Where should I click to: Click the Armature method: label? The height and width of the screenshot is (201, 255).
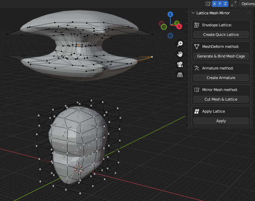[x=218, y=68]
